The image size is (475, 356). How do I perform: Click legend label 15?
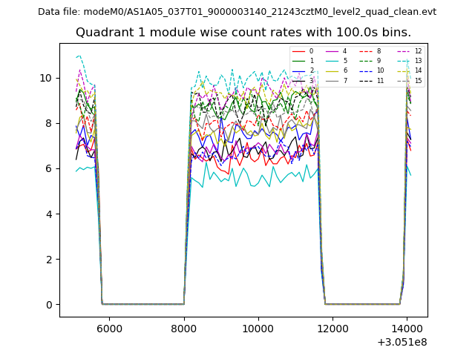(x=418, y=80)
